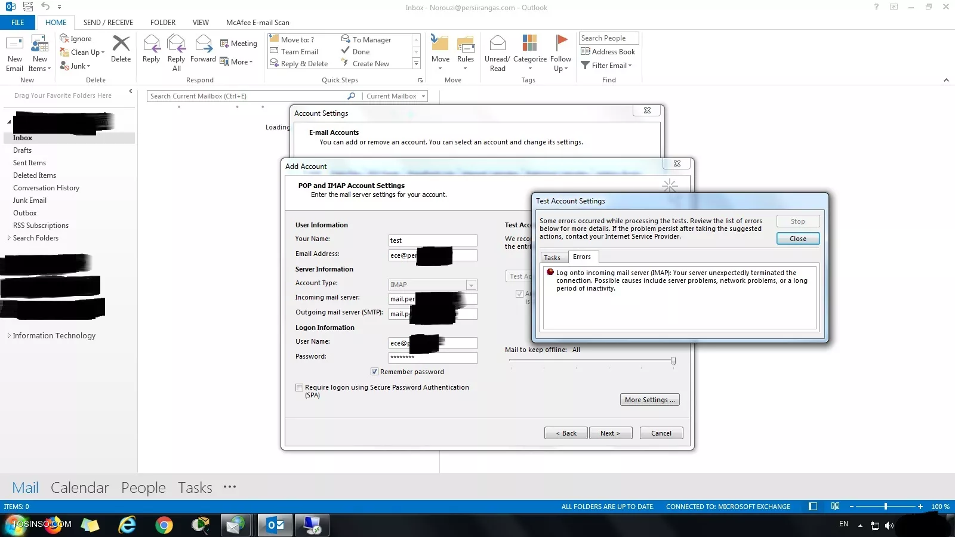Open the McAfee E-mail Scan tab
The height and width of the screenshot is (537, 955).
click(x=257, y=23)
